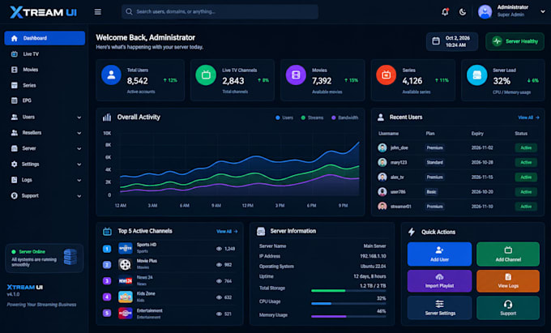Screen dimensions: 551x333
Task: Expand the Users sidebar submenu chevron
Action: (x=79, y=117)
